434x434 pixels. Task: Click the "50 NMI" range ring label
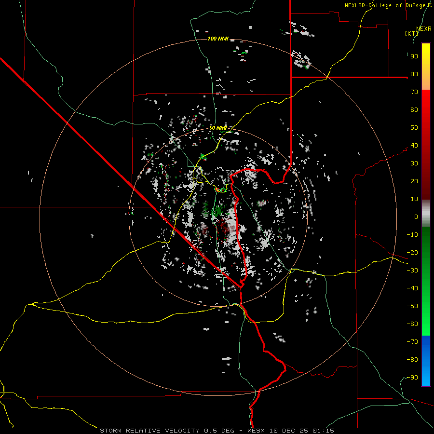tap(218, 128)
